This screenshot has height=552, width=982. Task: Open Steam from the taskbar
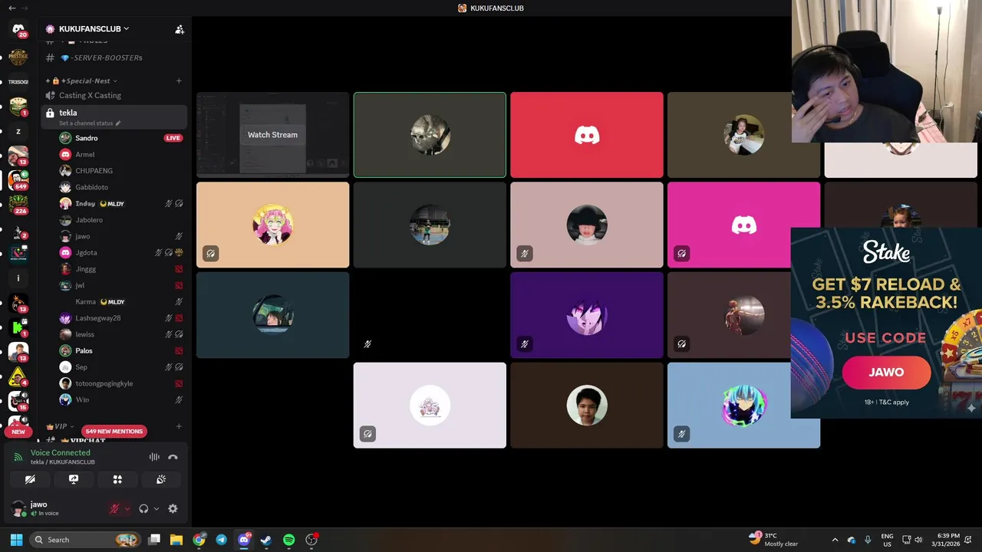tap(266, 540)
